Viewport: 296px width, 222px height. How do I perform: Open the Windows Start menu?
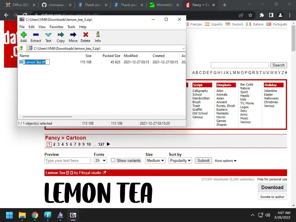[9, 215]
